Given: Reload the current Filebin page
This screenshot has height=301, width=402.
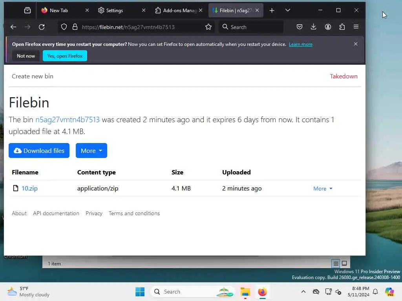Looking at the screenshot, I should coord(42,27).
